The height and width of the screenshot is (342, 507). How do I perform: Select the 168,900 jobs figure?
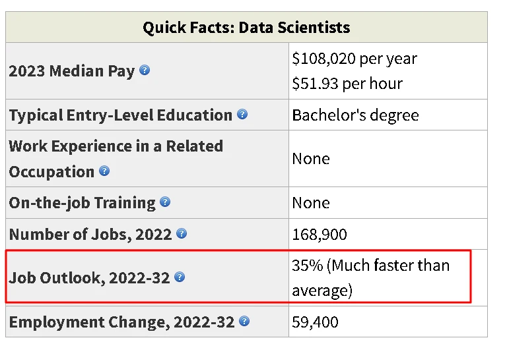[320, 235]
